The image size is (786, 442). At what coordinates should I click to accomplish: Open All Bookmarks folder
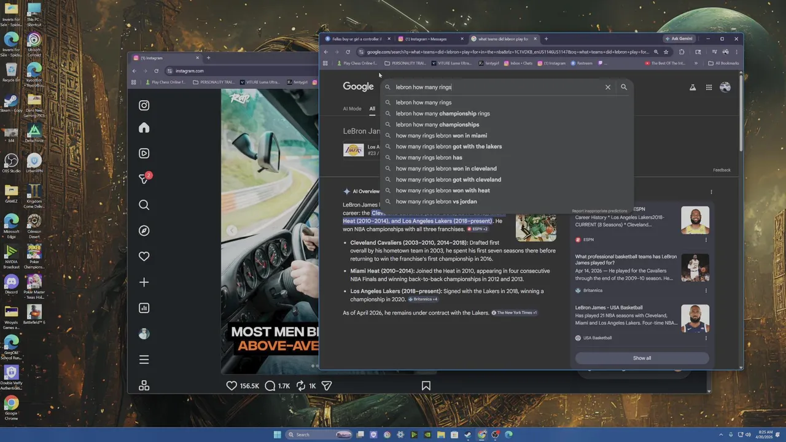(x=723, y=63)
